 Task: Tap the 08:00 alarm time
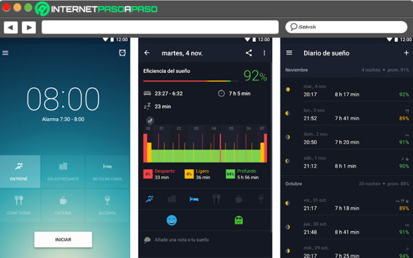coord(63,99)
